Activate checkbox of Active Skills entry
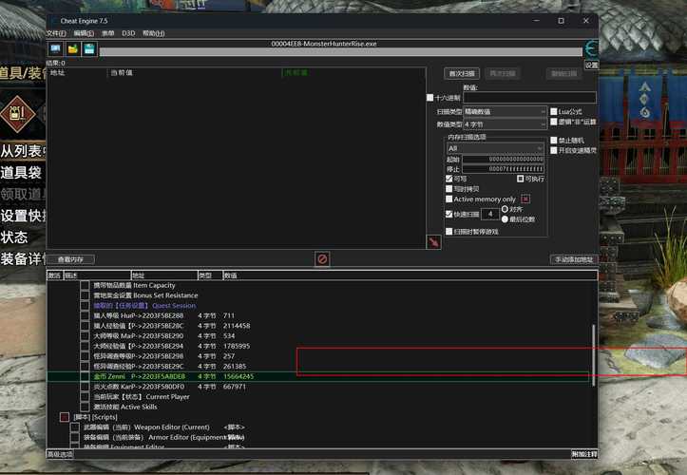This screenshot has width=687, height=475. 85,407
